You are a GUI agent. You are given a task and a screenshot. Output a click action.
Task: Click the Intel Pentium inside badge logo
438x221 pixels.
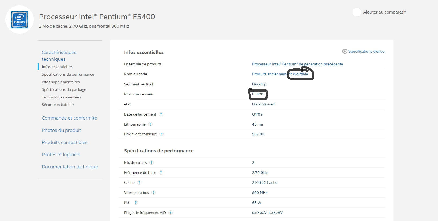coord(20,20)
